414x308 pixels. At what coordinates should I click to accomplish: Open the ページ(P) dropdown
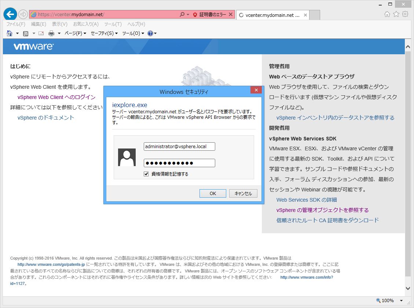(76, 33)
